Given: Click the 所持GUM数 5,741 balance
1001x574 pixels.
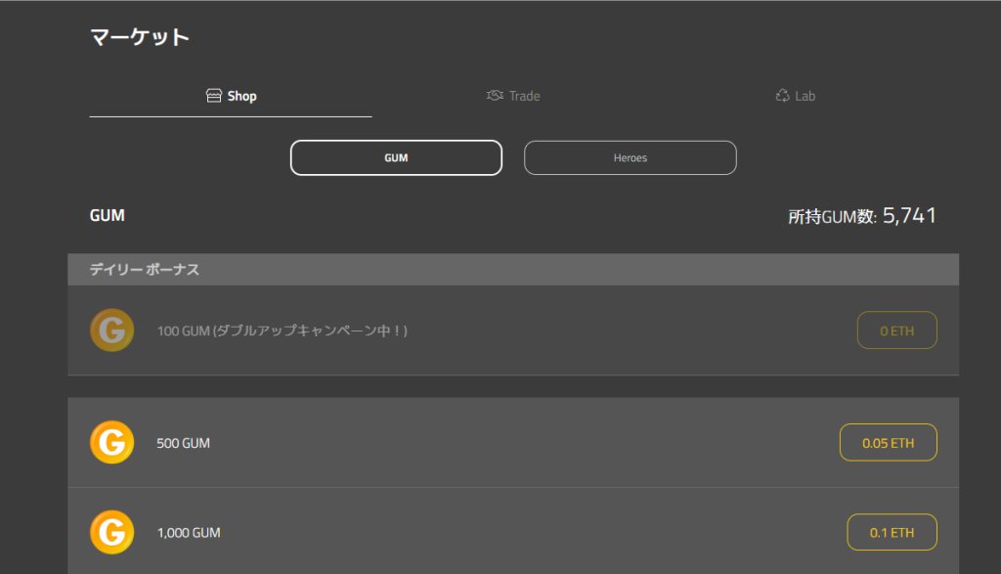Looking at the screenshot, I should pos(862,216).
